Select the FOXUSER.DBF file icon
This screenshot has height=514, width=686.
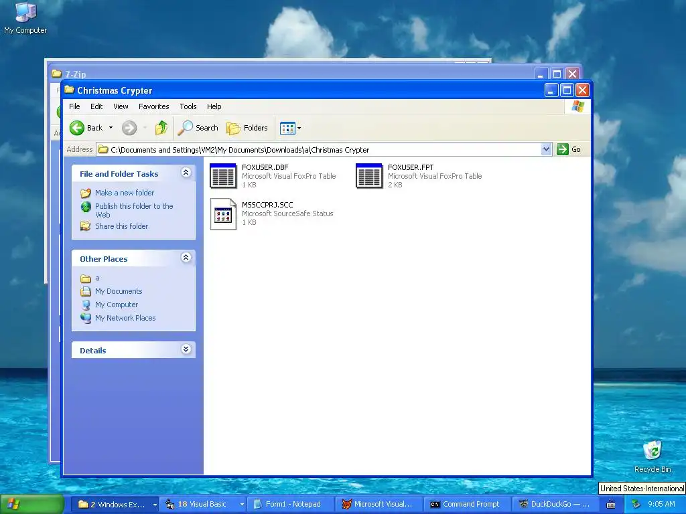(x=223, y=176)
